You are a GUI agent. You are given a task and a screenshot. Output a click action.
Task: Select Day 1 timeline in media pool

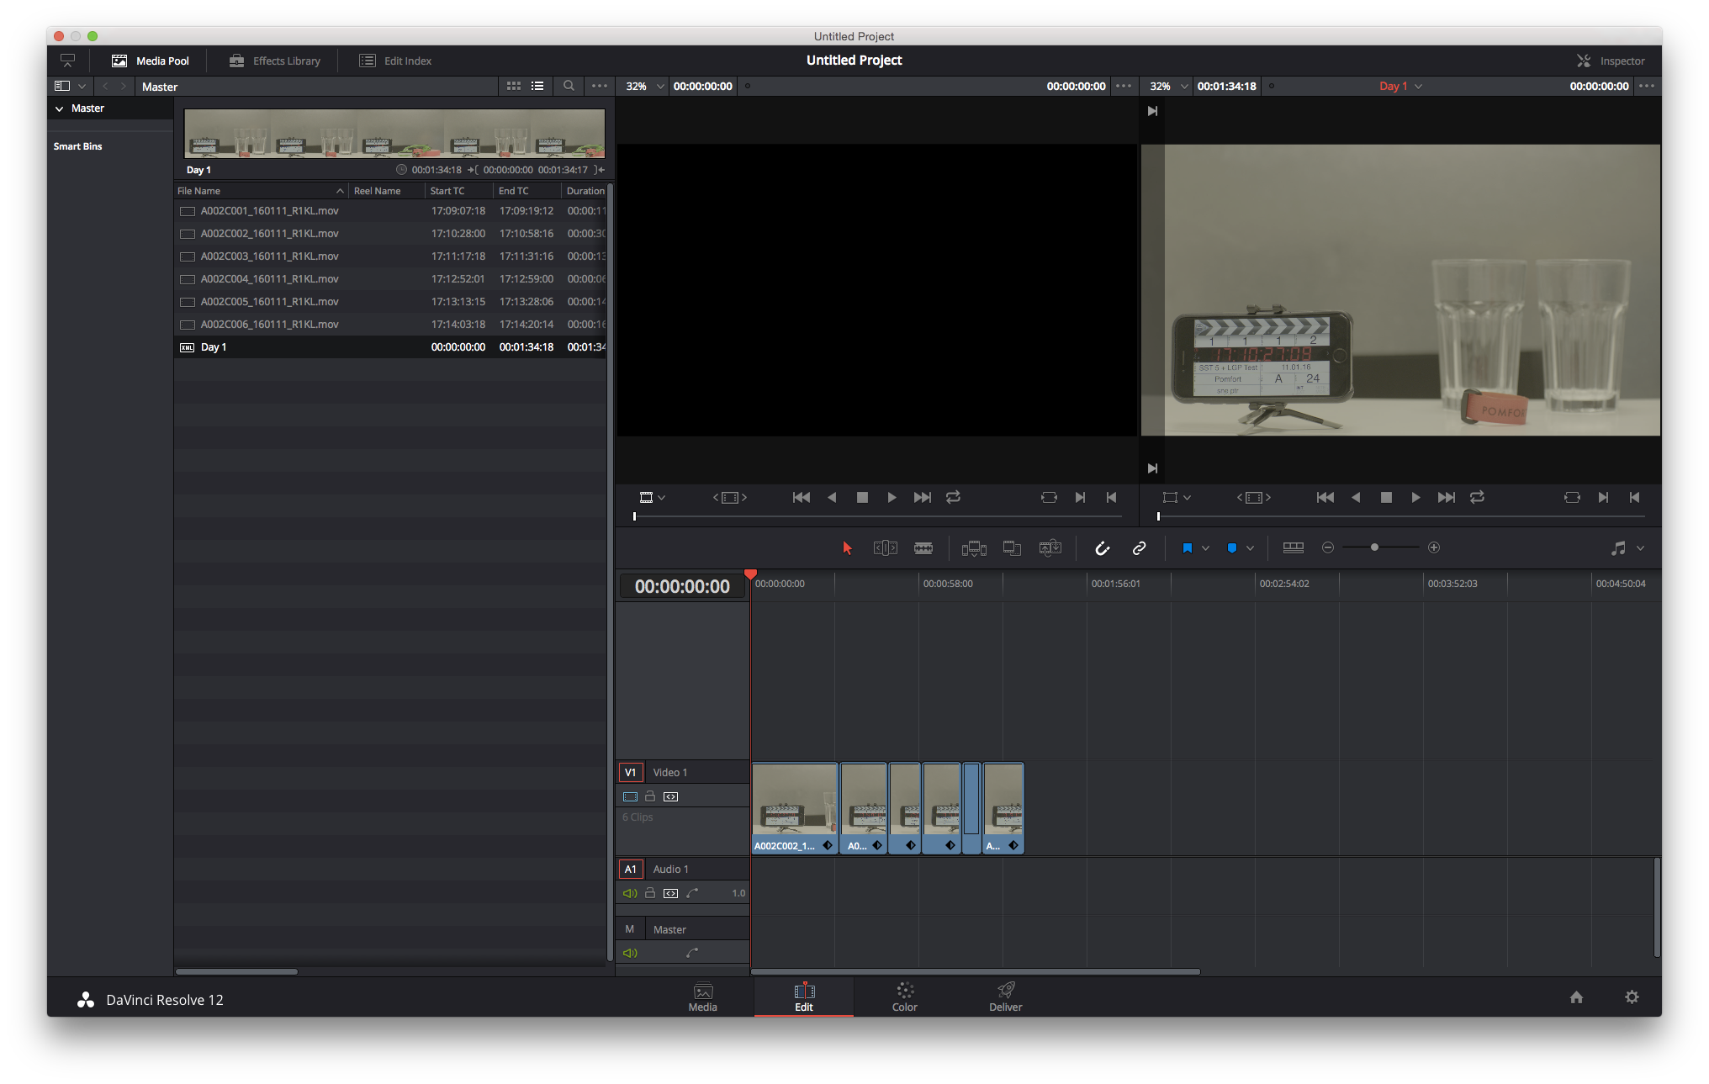tap(390, 347)
